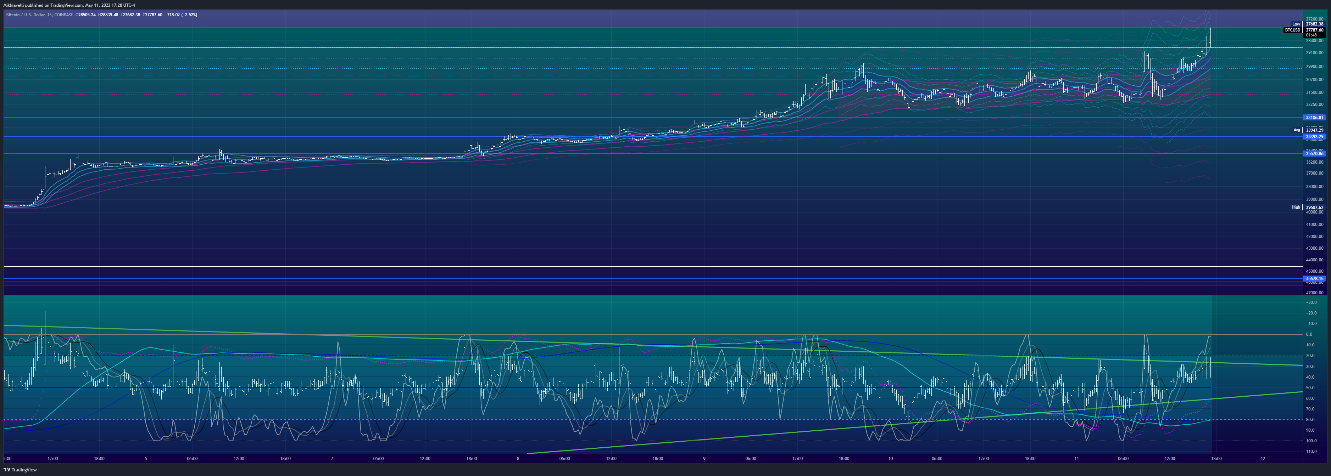Click the BTCUSD 27787.60 current price label

[x=1304, y=30]
